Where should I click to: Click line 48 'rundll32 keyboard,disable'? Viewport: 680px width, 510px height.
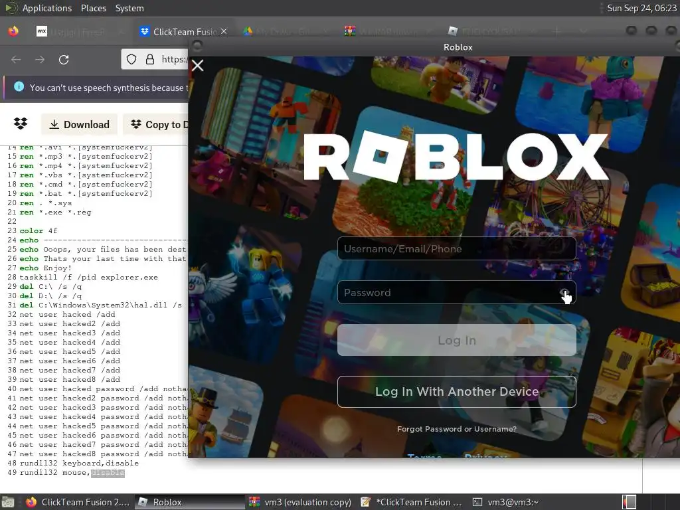(x=79, y=463)
